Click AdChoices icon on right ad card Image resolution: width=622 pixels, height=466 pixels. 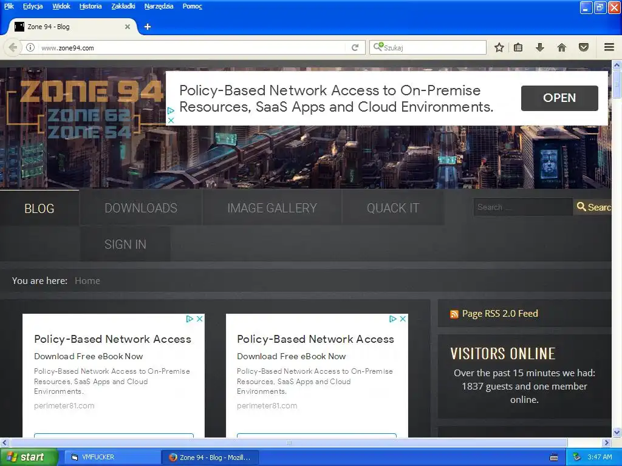click(x=393, y=319)
